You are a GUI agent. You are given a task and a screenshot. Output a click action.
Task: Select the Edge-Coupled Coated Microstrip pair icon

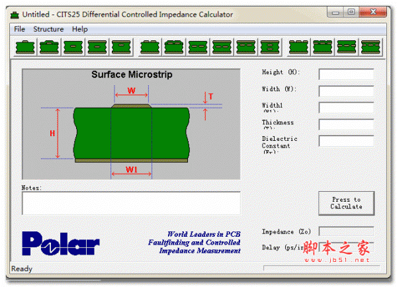(x=174, y=47)
